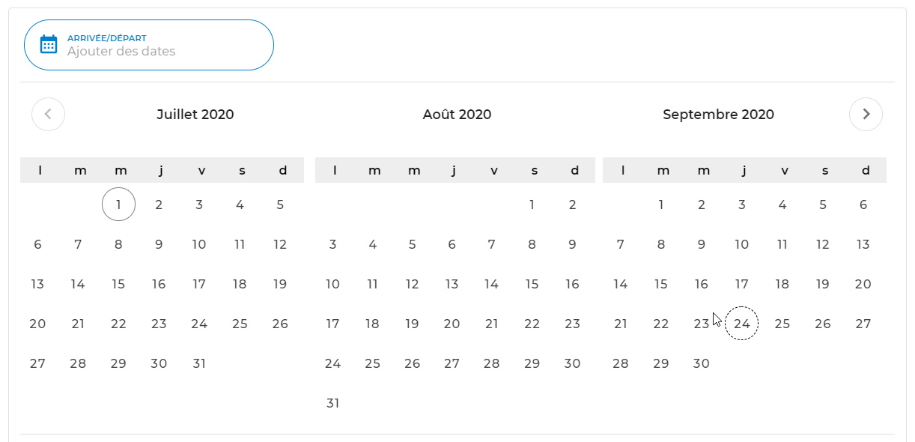Select July 20 in Juillet calendar

coord(37,324)
